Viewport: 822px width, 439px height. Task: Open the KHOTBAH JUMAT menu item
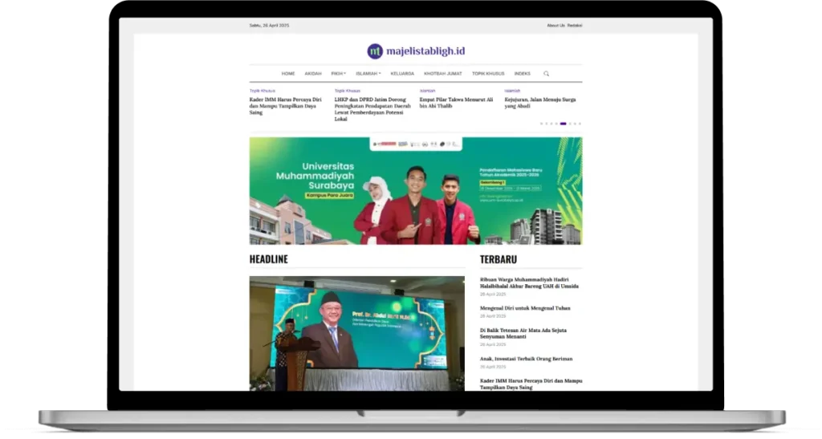pyautogui.click(x=443, y=74)
